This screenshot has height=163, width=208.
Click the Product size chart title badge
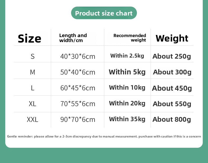tap(104, 13)
